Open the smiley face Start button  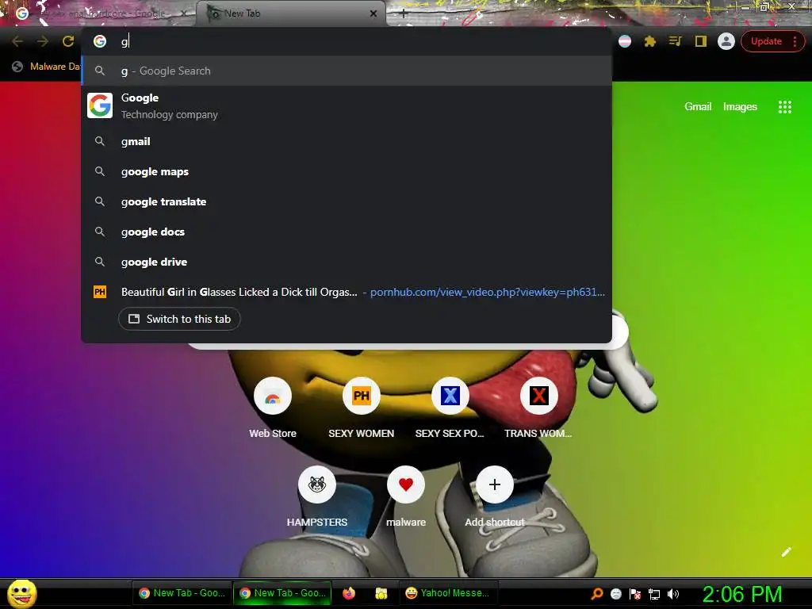21,593
